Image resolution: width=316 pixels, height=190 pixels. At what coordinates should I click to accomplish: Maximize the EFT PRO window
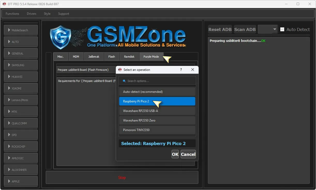click(298, 4)
